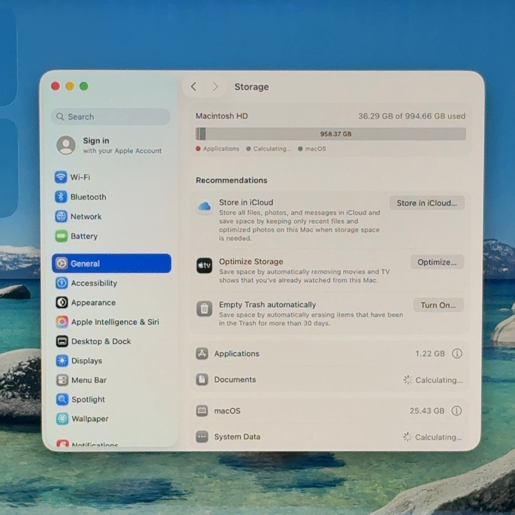The width and height of the screenshot is (515, 515).
Task: Click the Appearance icon
Action: coord(62,302)
